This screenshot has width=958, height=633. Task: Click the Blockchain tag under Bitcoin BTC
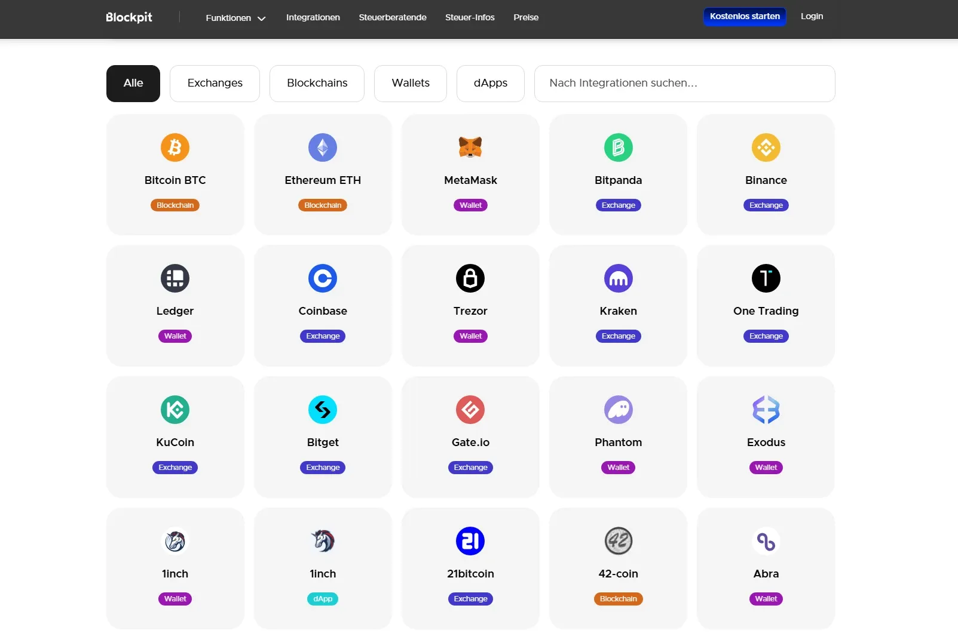coord(175,205)
